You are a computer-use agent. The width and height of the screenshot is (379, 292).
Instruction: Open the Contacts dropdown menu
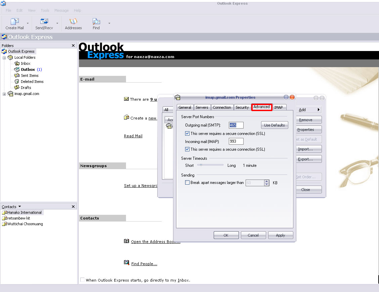11,207
